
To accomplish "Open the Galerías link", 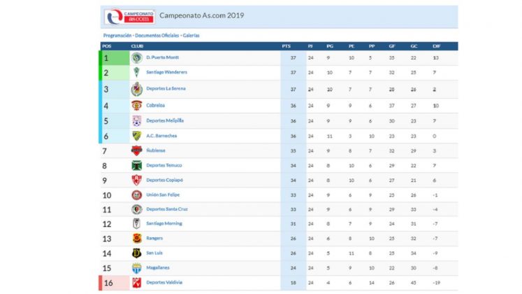I will (191, 35).
